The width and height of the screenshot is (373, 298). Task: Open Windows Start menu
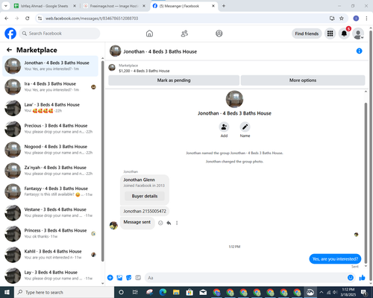[7, 292]
